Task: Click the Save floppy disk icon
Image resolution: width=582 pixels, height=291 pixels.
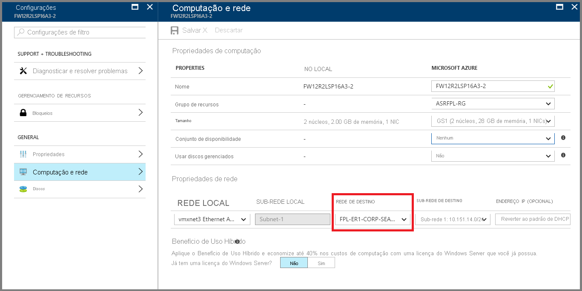Action: pyautogui.click(x=175, y=30)
